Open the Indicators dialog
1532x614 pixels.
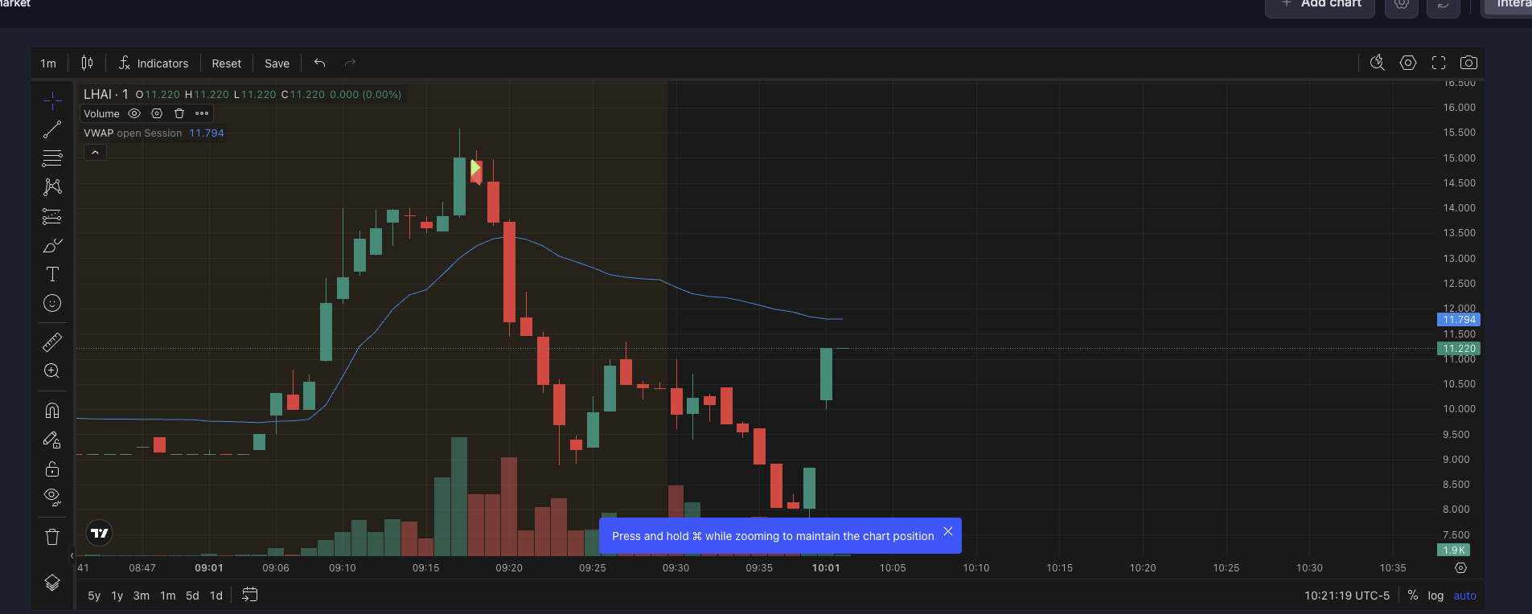click(154, 63)
